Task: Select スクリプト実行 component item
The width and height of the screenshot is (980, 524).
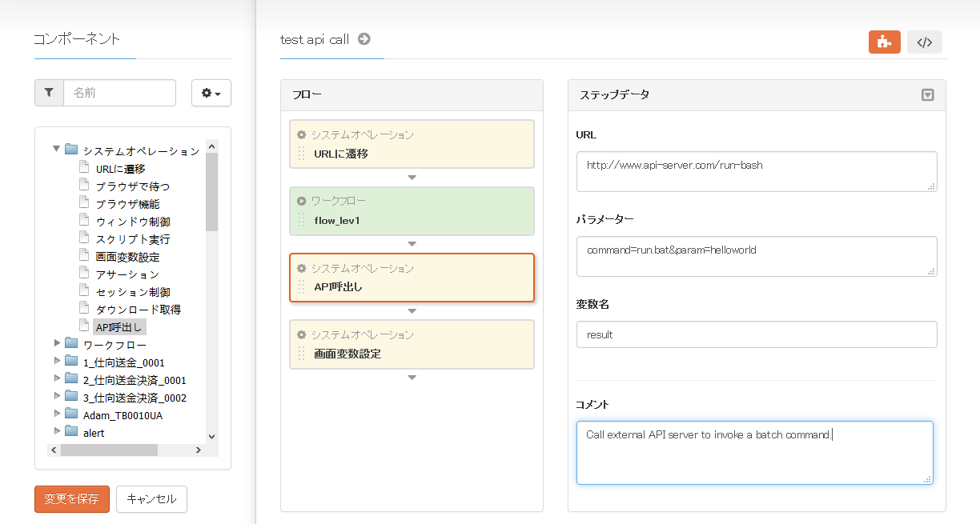Action: pyautogui.click(x=132, y=239)
